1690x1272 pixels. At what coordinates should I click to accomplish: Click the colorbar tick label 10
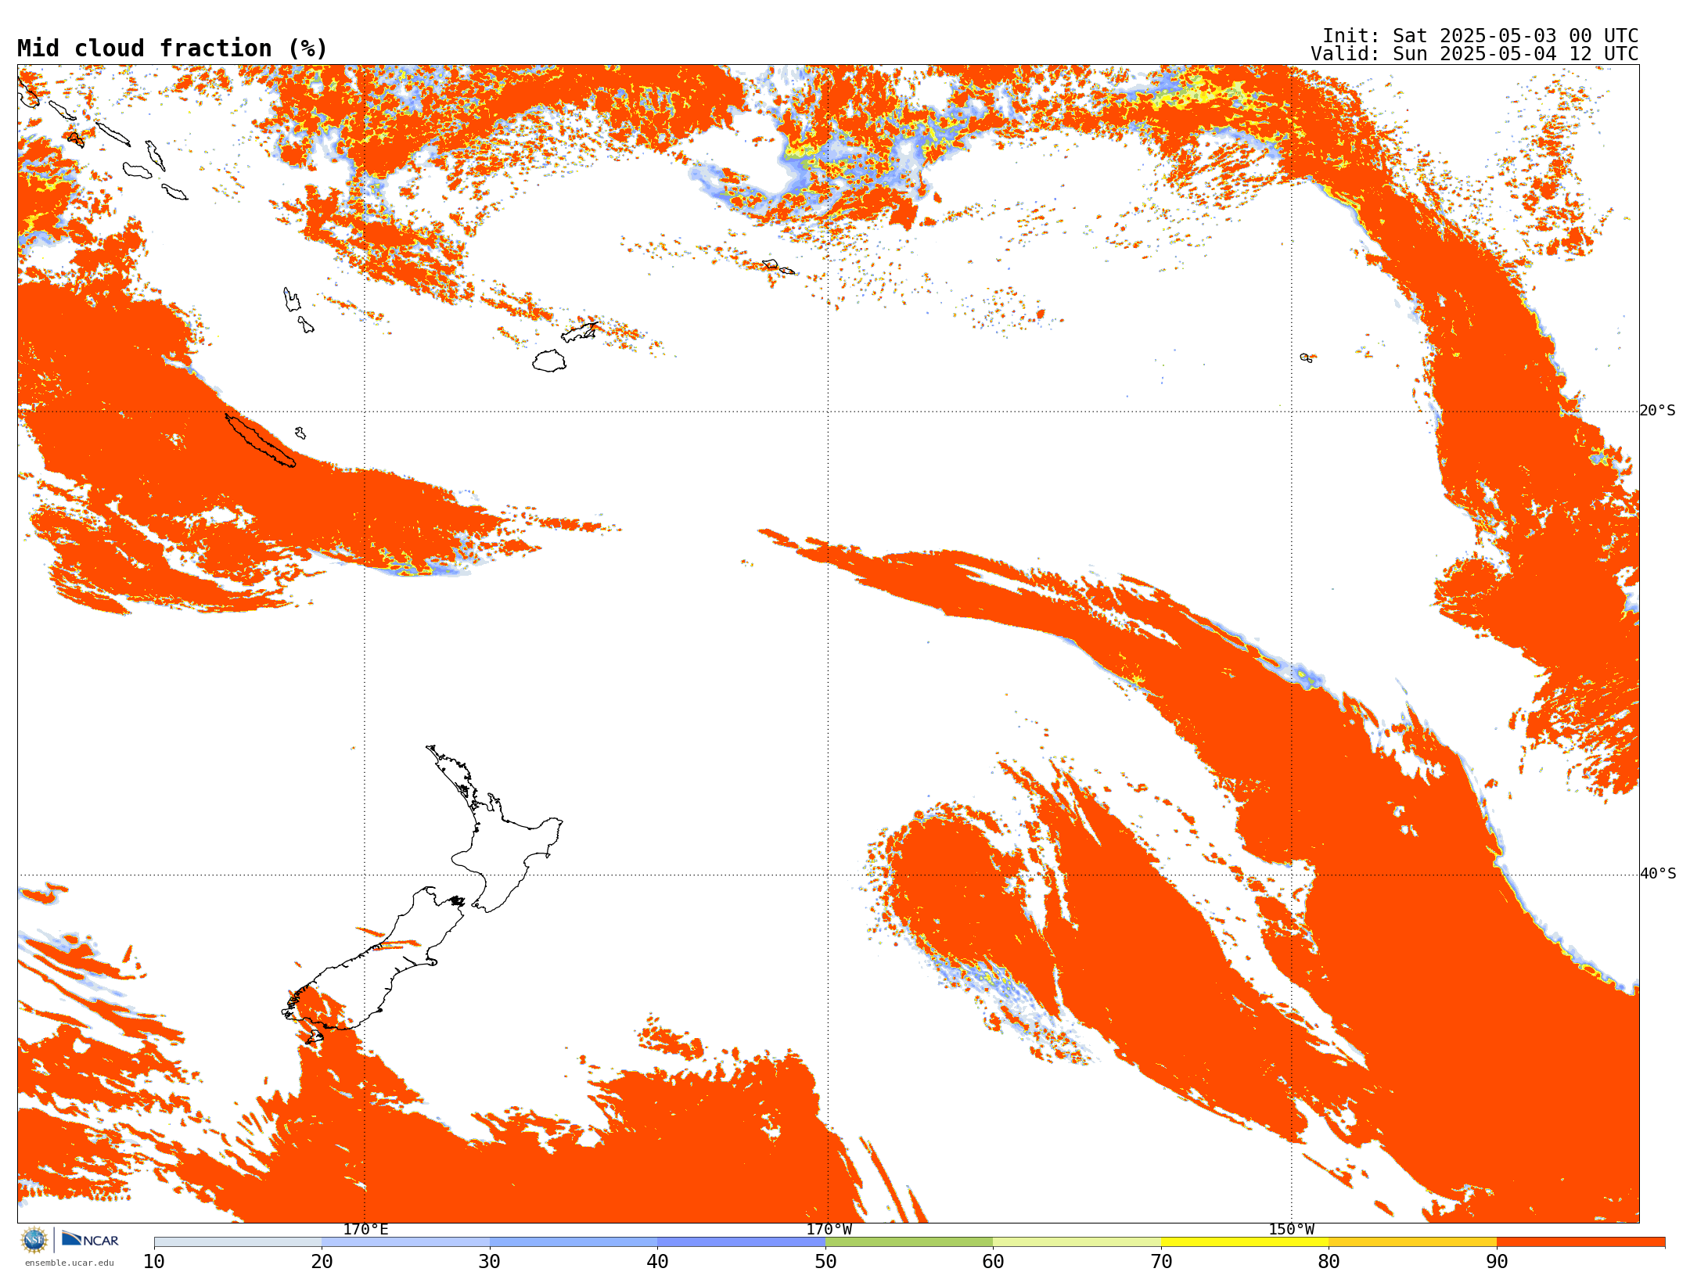pos(154,1261)
